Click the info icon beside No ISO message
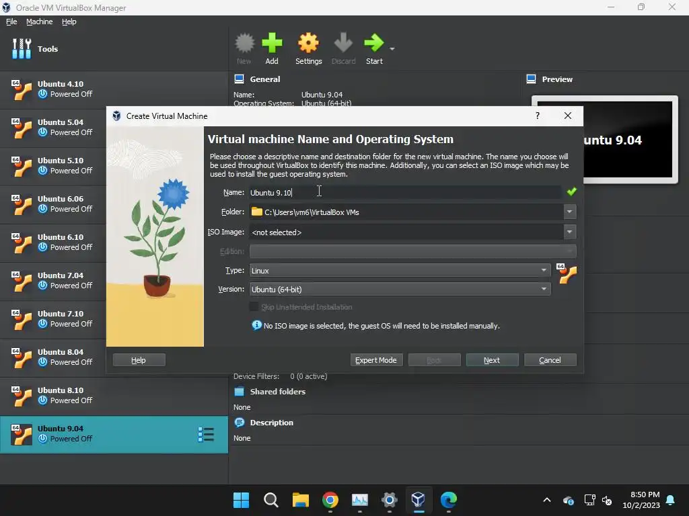The width and height of the screenshot is (689, 516). click(x=256, y=325)
